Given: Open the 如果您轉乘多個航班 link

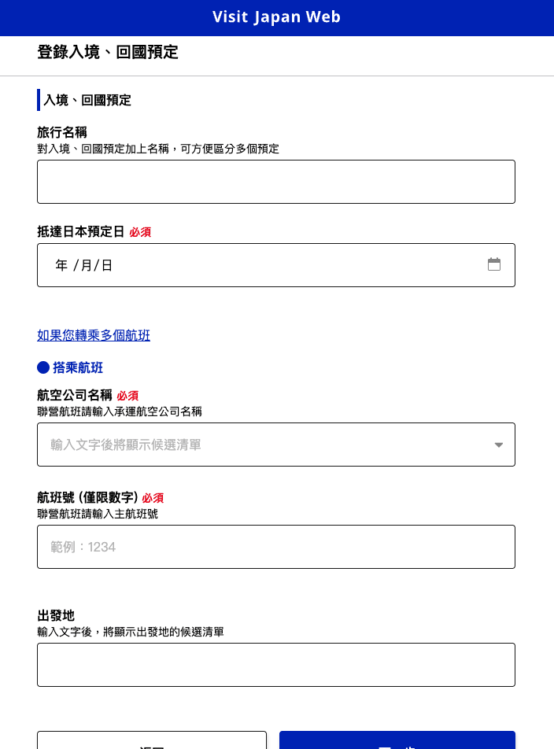Looking at the screenshot, I should pyautogui.click(x=94, y=335).
